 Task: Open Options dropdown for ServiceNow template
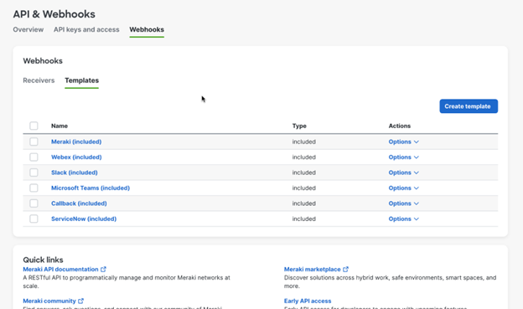404,219
